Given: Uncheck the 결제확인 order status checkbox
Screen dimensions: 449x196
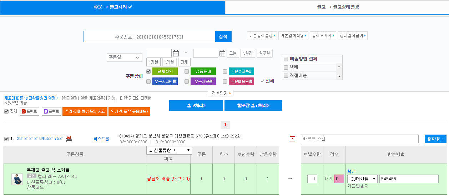Looking at the screenshot, I should [148, 71].
